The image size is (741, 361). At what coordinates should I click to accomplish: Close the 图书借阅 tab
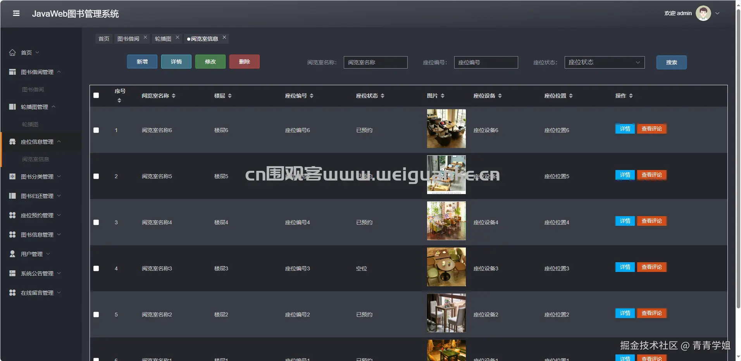[x=145, y=37]
